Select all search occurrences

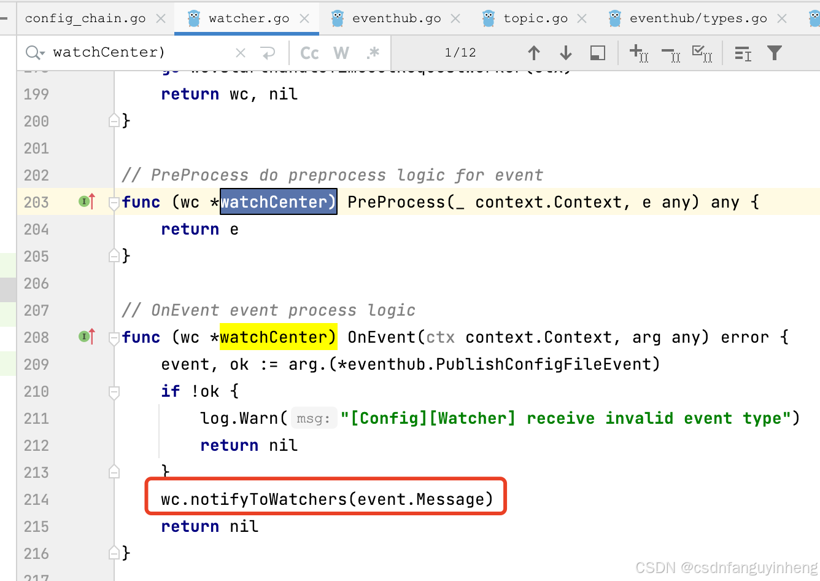pos(702,53)
